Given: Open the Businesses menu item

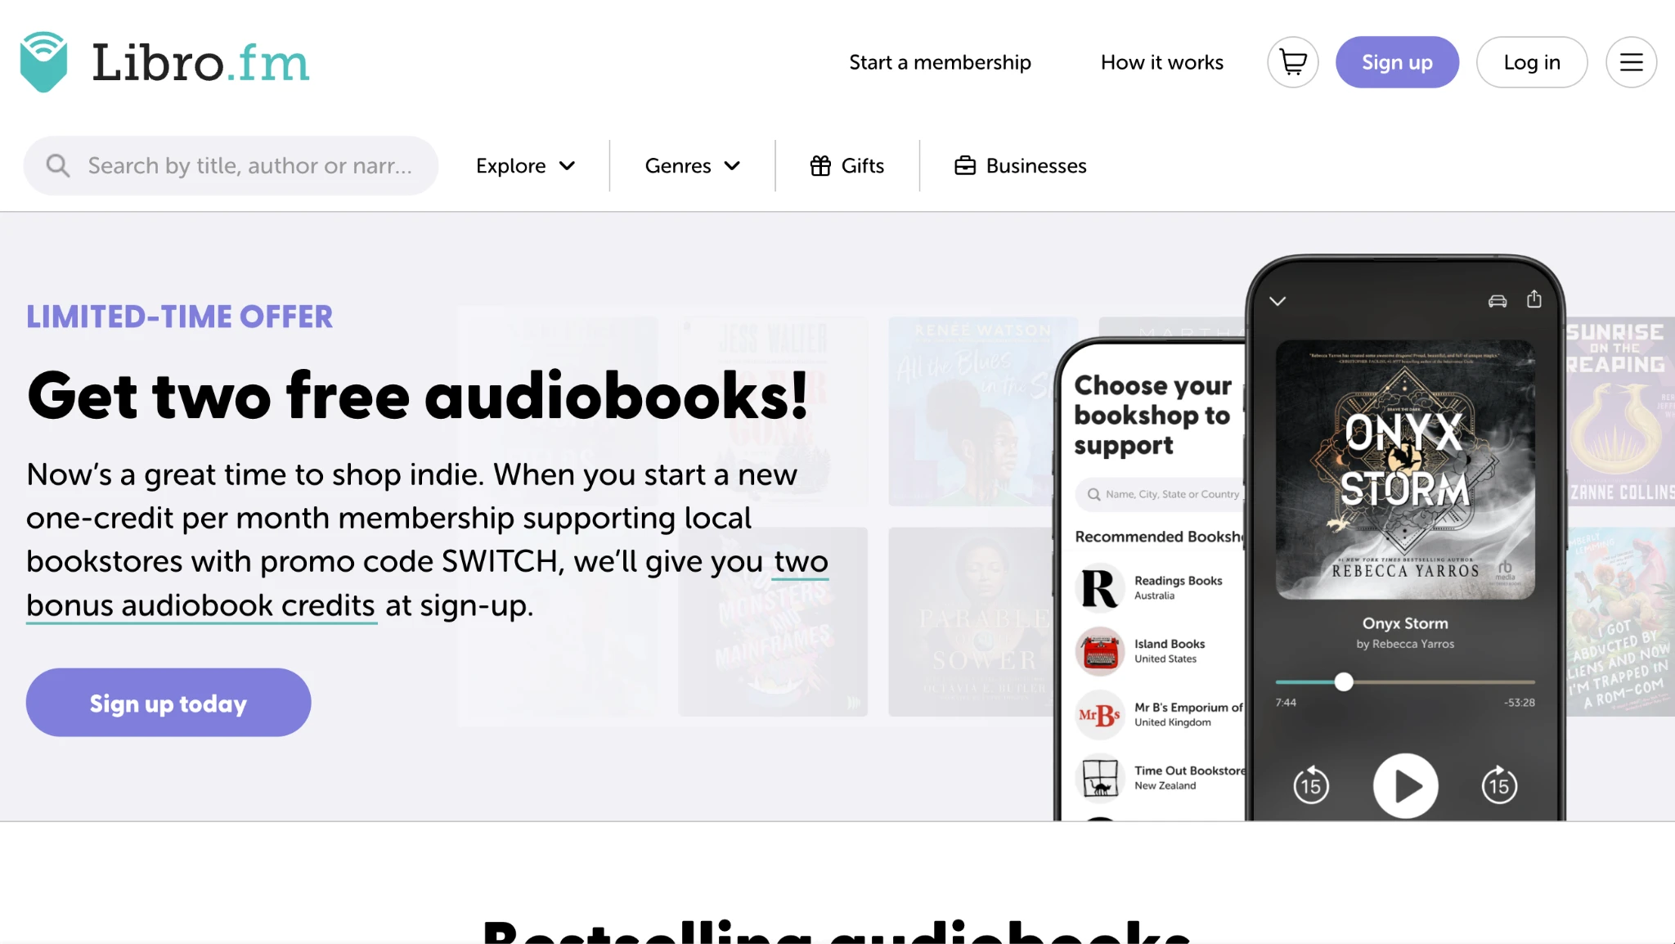Looking at the screenshot, I should (x=1020, y=166).
